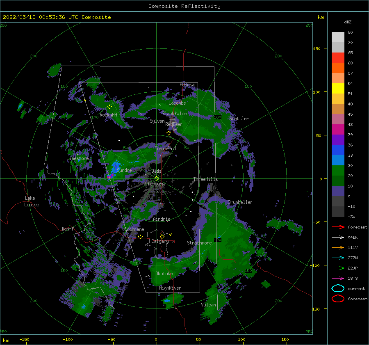Click the red forecast ellipse in legend

338,299
